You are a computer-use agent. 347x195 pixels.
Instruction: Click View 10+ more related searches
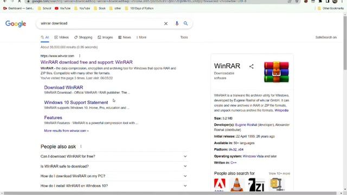pos(279,173)
